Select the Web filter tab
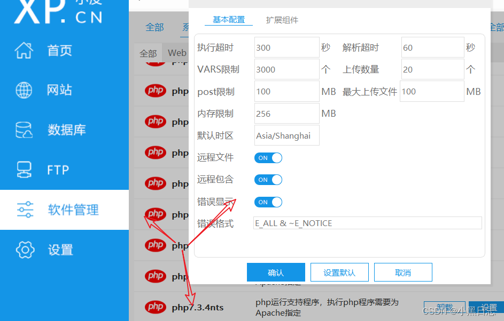The width and height of the screenshot is (504, 321). (x=177, y=53)
